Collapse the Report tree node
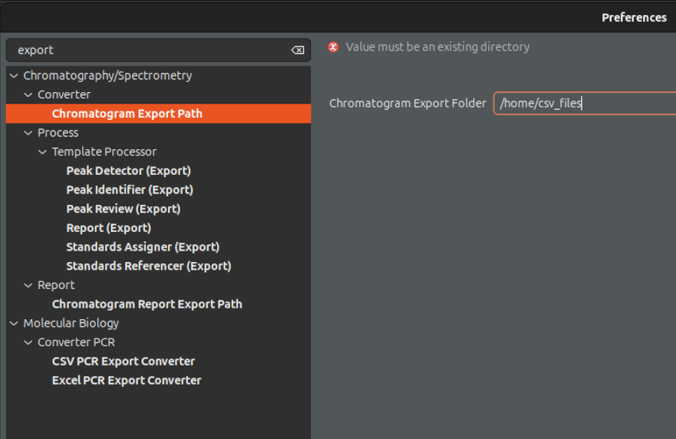 tap(29, 286)
